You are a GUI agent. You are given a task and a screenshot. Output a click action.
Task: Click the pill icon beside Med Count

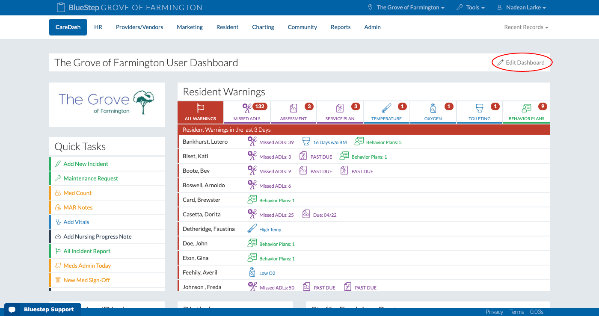coord(58,193)
